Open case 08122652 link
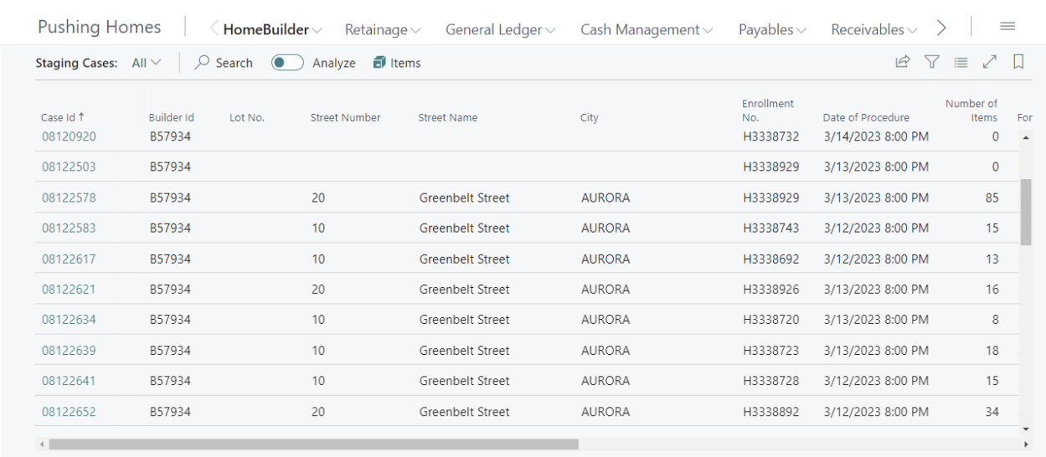The width and height of the screenshot is (1046, 457). (69, 412)
